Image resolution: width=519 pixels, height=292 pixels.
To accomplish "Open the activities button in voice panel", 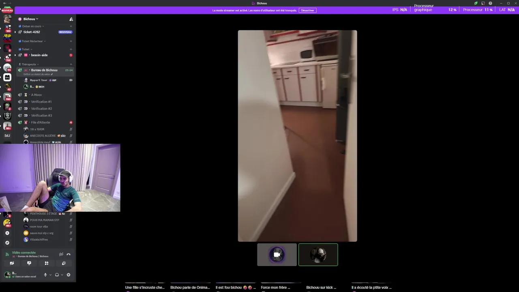I will 47,263.
